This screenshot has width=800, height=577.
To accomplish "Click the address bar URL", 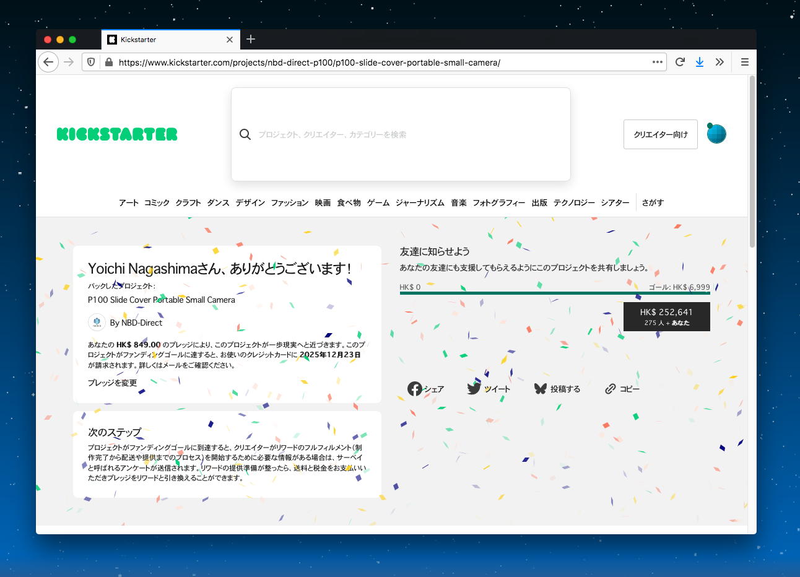I will click(310, 62).
